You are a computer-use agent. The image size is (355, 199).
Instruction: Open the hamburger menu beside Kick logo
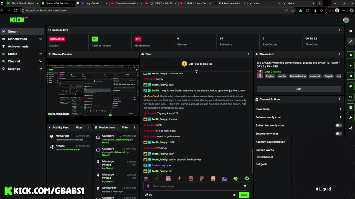click(4, 20)
